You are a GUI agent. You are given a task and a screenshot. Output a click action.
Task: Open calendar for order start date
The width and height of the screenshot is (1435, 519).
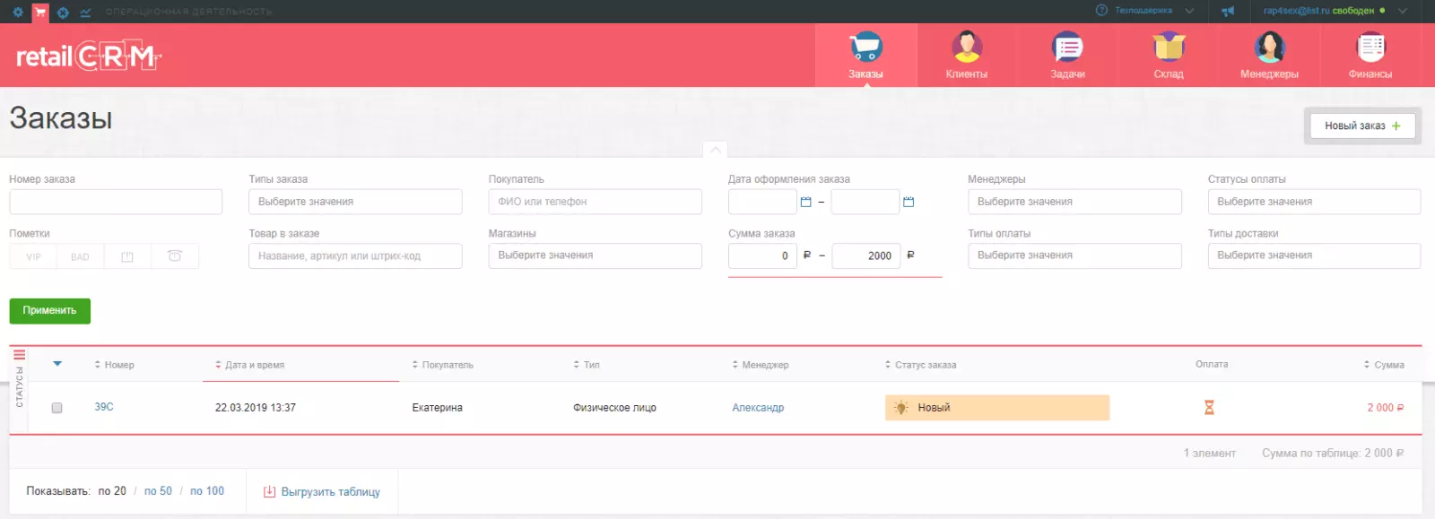pyautogui.click(x=805, y=202)
